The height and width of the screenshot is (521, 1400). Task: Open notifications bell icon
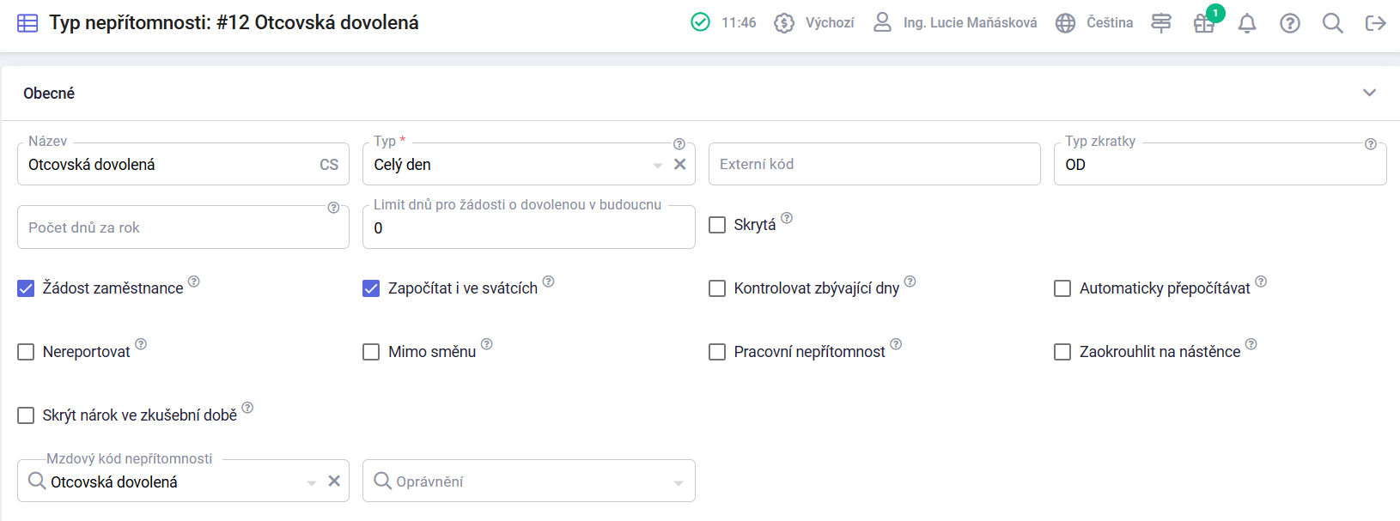click(x=1247, y=23)
